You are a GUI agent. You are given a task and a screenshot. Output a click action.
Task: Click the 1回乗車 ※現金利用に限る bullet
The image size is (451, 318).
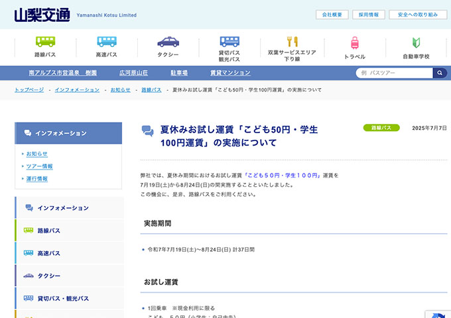(x=181, y=308)
